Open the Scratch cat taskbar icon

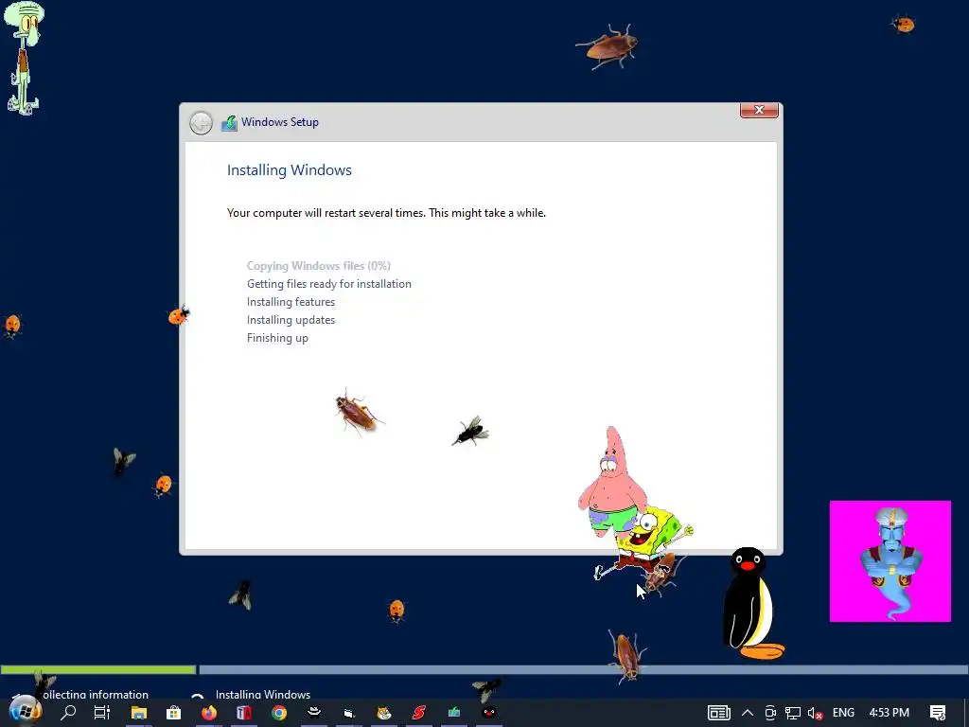tap(384, 713)
